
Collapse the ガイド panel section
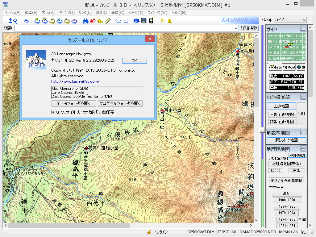click(x=303, y=29)
